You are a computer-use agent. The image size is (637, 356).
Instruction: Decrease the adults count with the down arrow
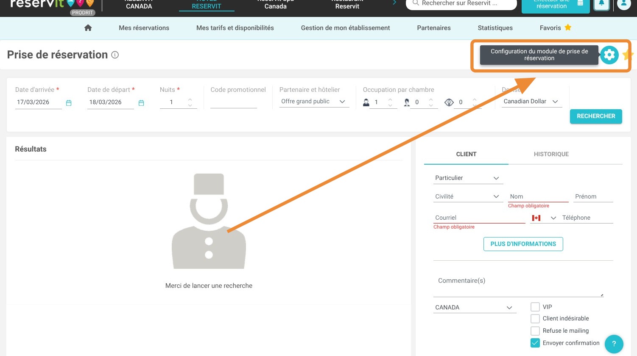(x=390, y=105)
